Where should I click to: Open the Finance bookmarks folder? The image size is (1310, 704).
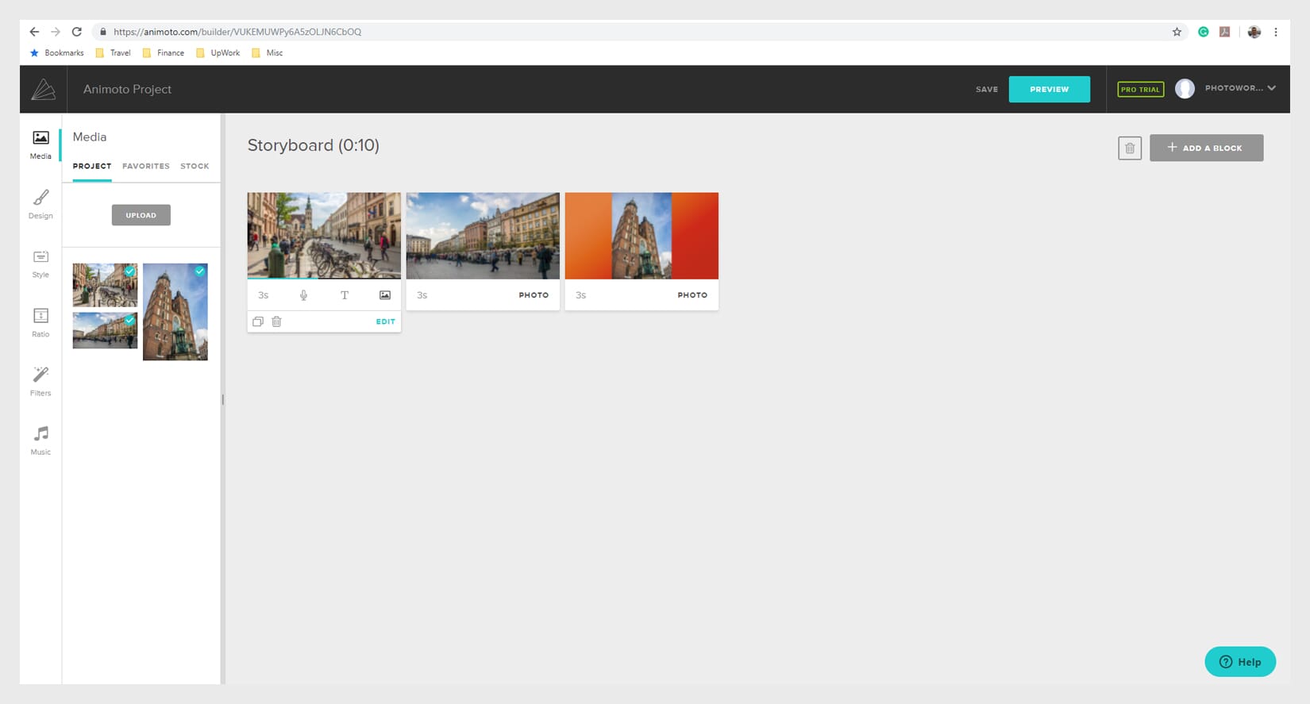click(x=163, y=53)
